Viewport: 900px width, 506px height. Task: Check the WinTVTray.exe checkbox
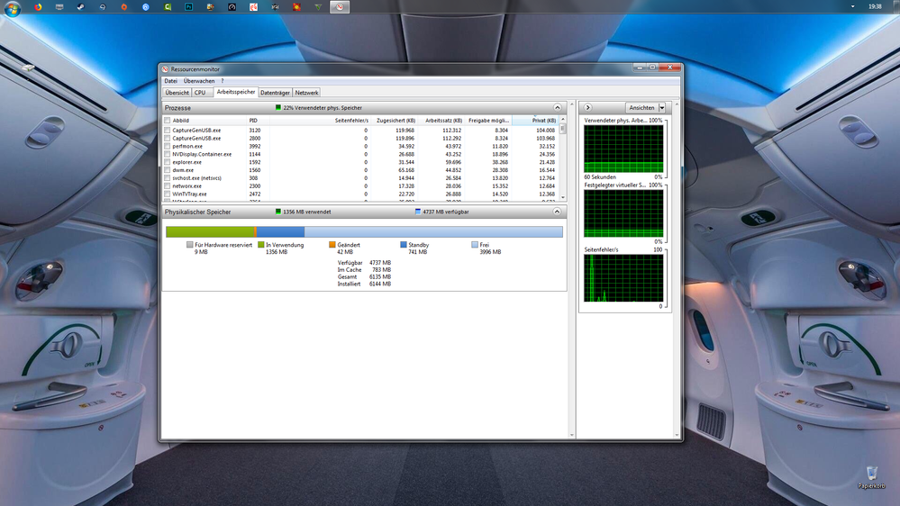click(x=167, y=194)
